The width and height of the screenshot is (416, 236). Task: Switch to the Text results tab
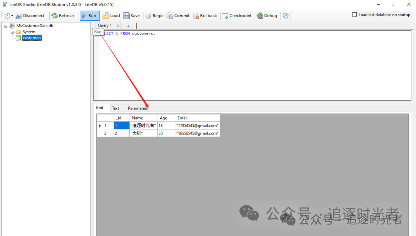point(116,108)
